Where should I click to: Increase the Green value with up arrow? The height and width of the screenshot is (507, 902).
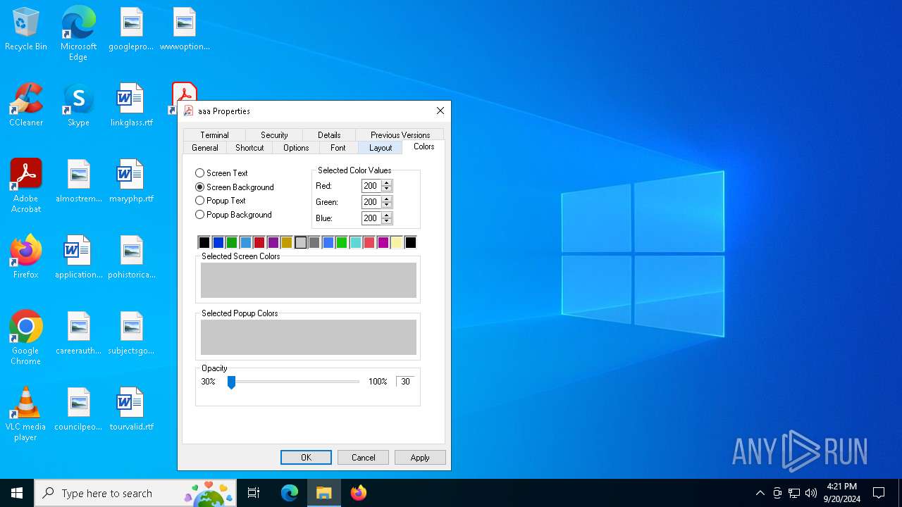click(386, 199)
